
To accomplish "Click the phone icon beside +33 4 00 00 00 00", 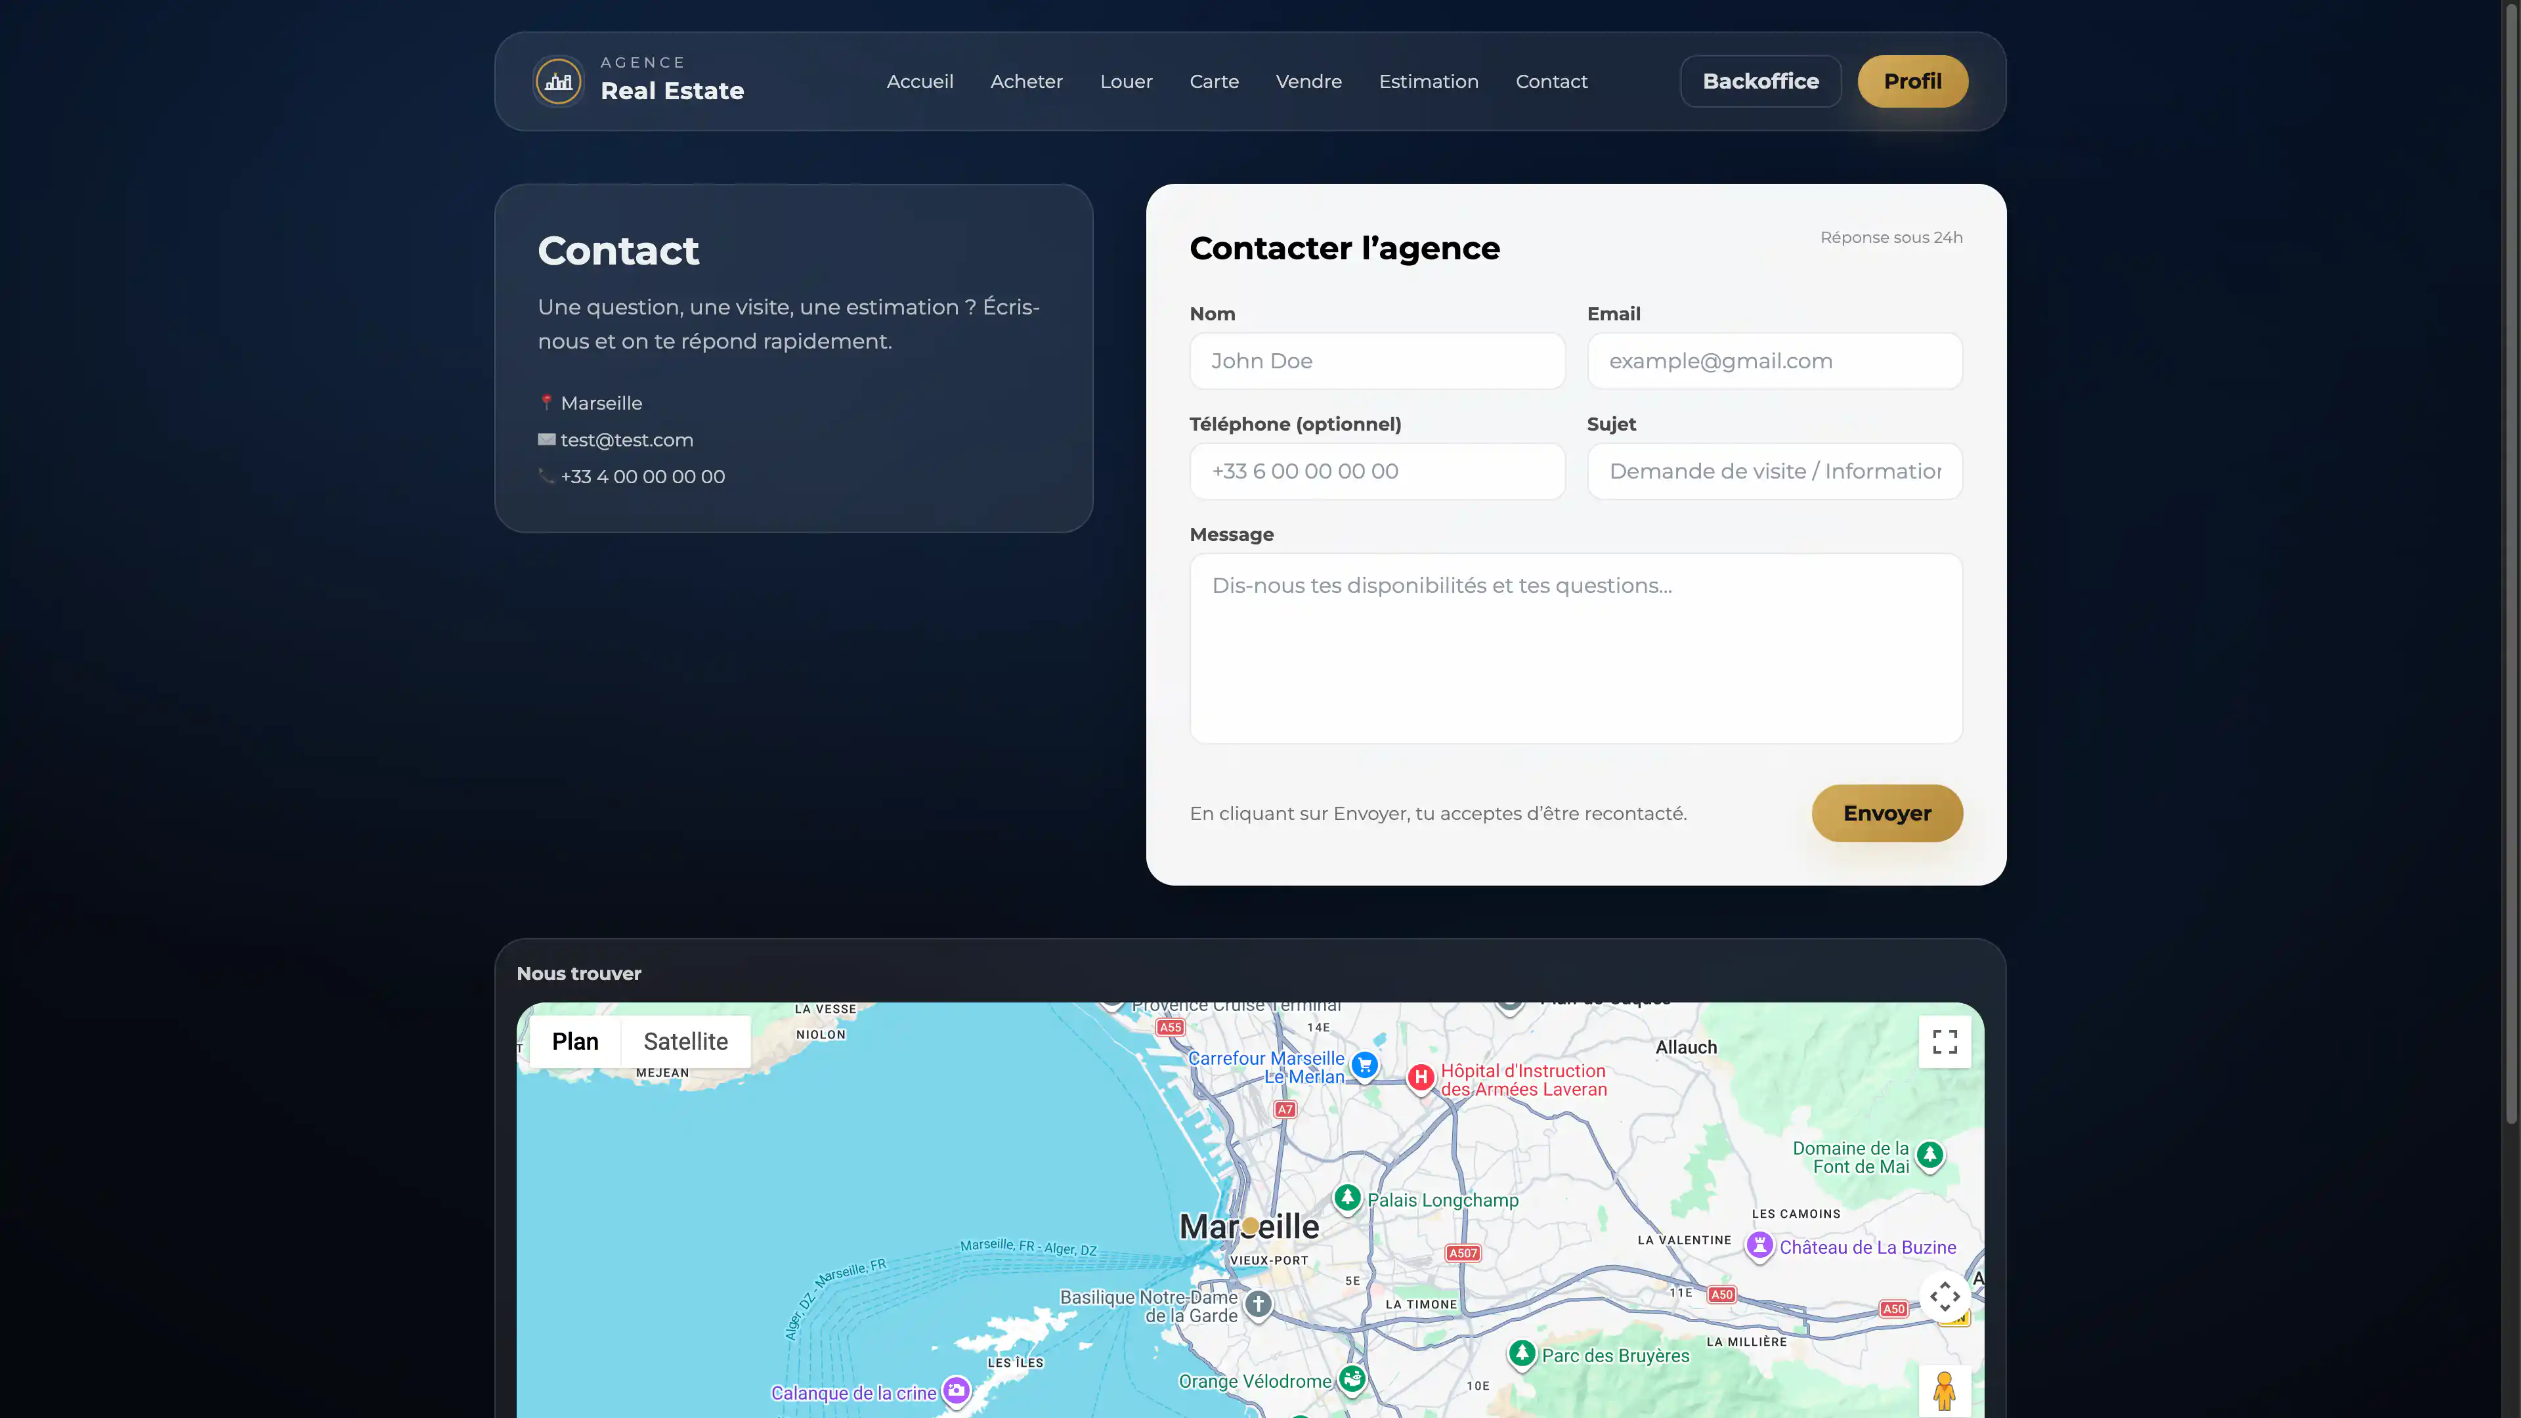I will (x=546, y=477).
